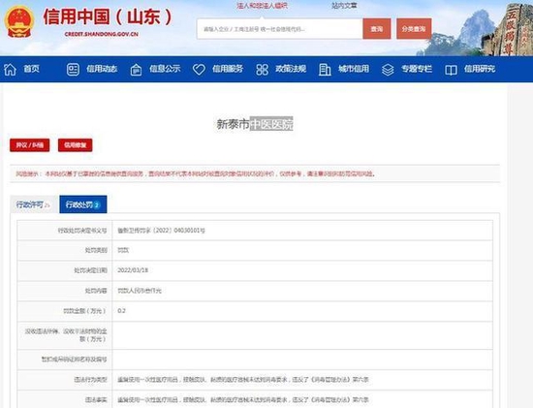
Task: Click the 新泰市中医医院 page heading
Action: [x=255, y=124]
